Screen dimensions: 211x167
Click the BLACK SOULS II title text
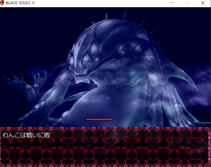tap(20, 3)
